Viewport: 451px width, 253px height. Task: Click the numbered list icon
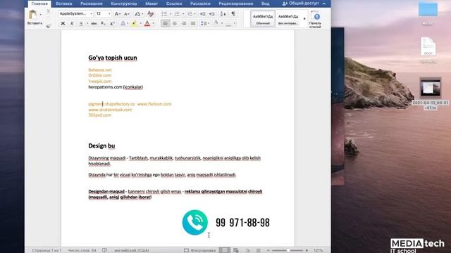(x=177, y=14)
